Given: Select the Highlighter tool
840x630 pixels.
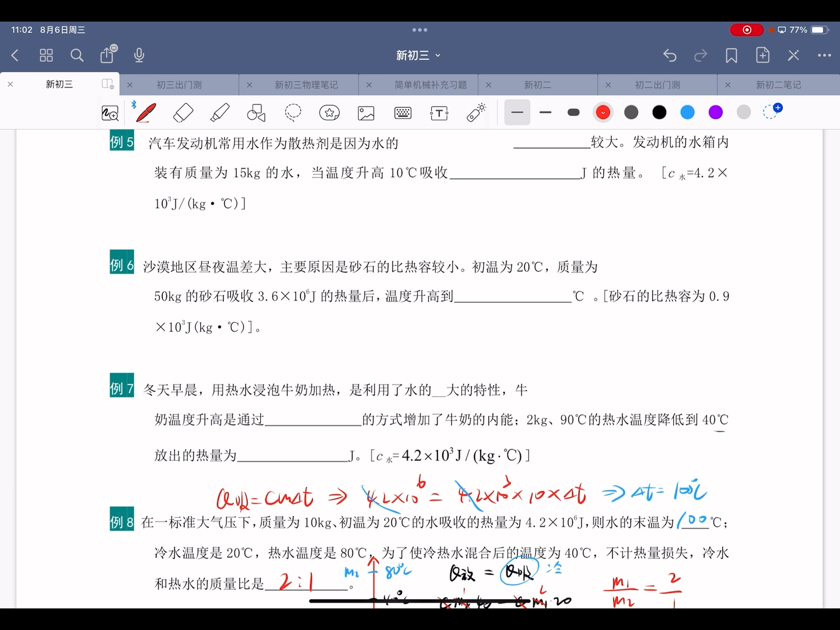Looking at the screenshot, I should click(220, 113).
